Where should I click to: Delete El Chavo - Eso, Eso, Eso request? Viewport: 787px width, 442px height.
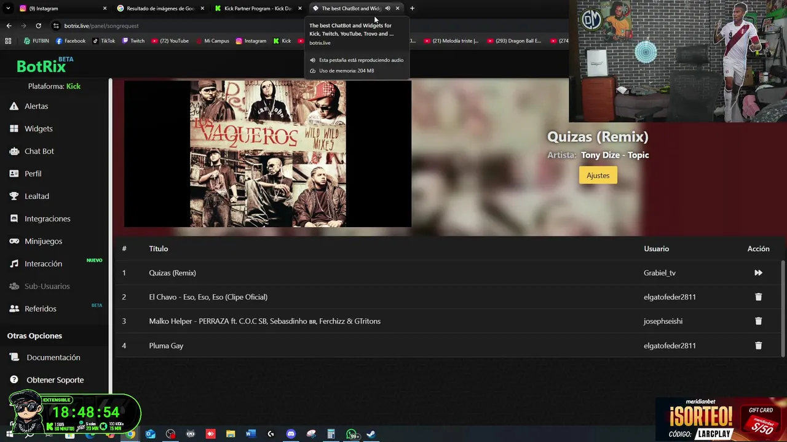[758, 297]
